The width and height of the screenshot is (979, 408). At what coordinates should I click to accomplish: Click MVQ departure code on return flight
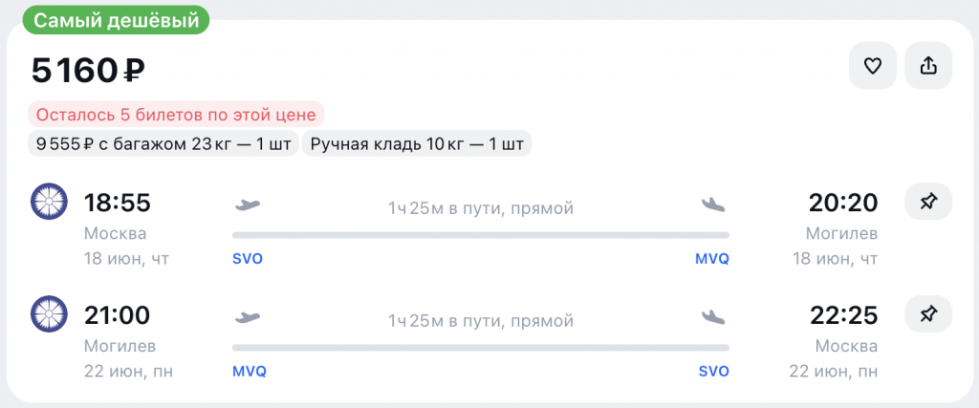point(250,371)
